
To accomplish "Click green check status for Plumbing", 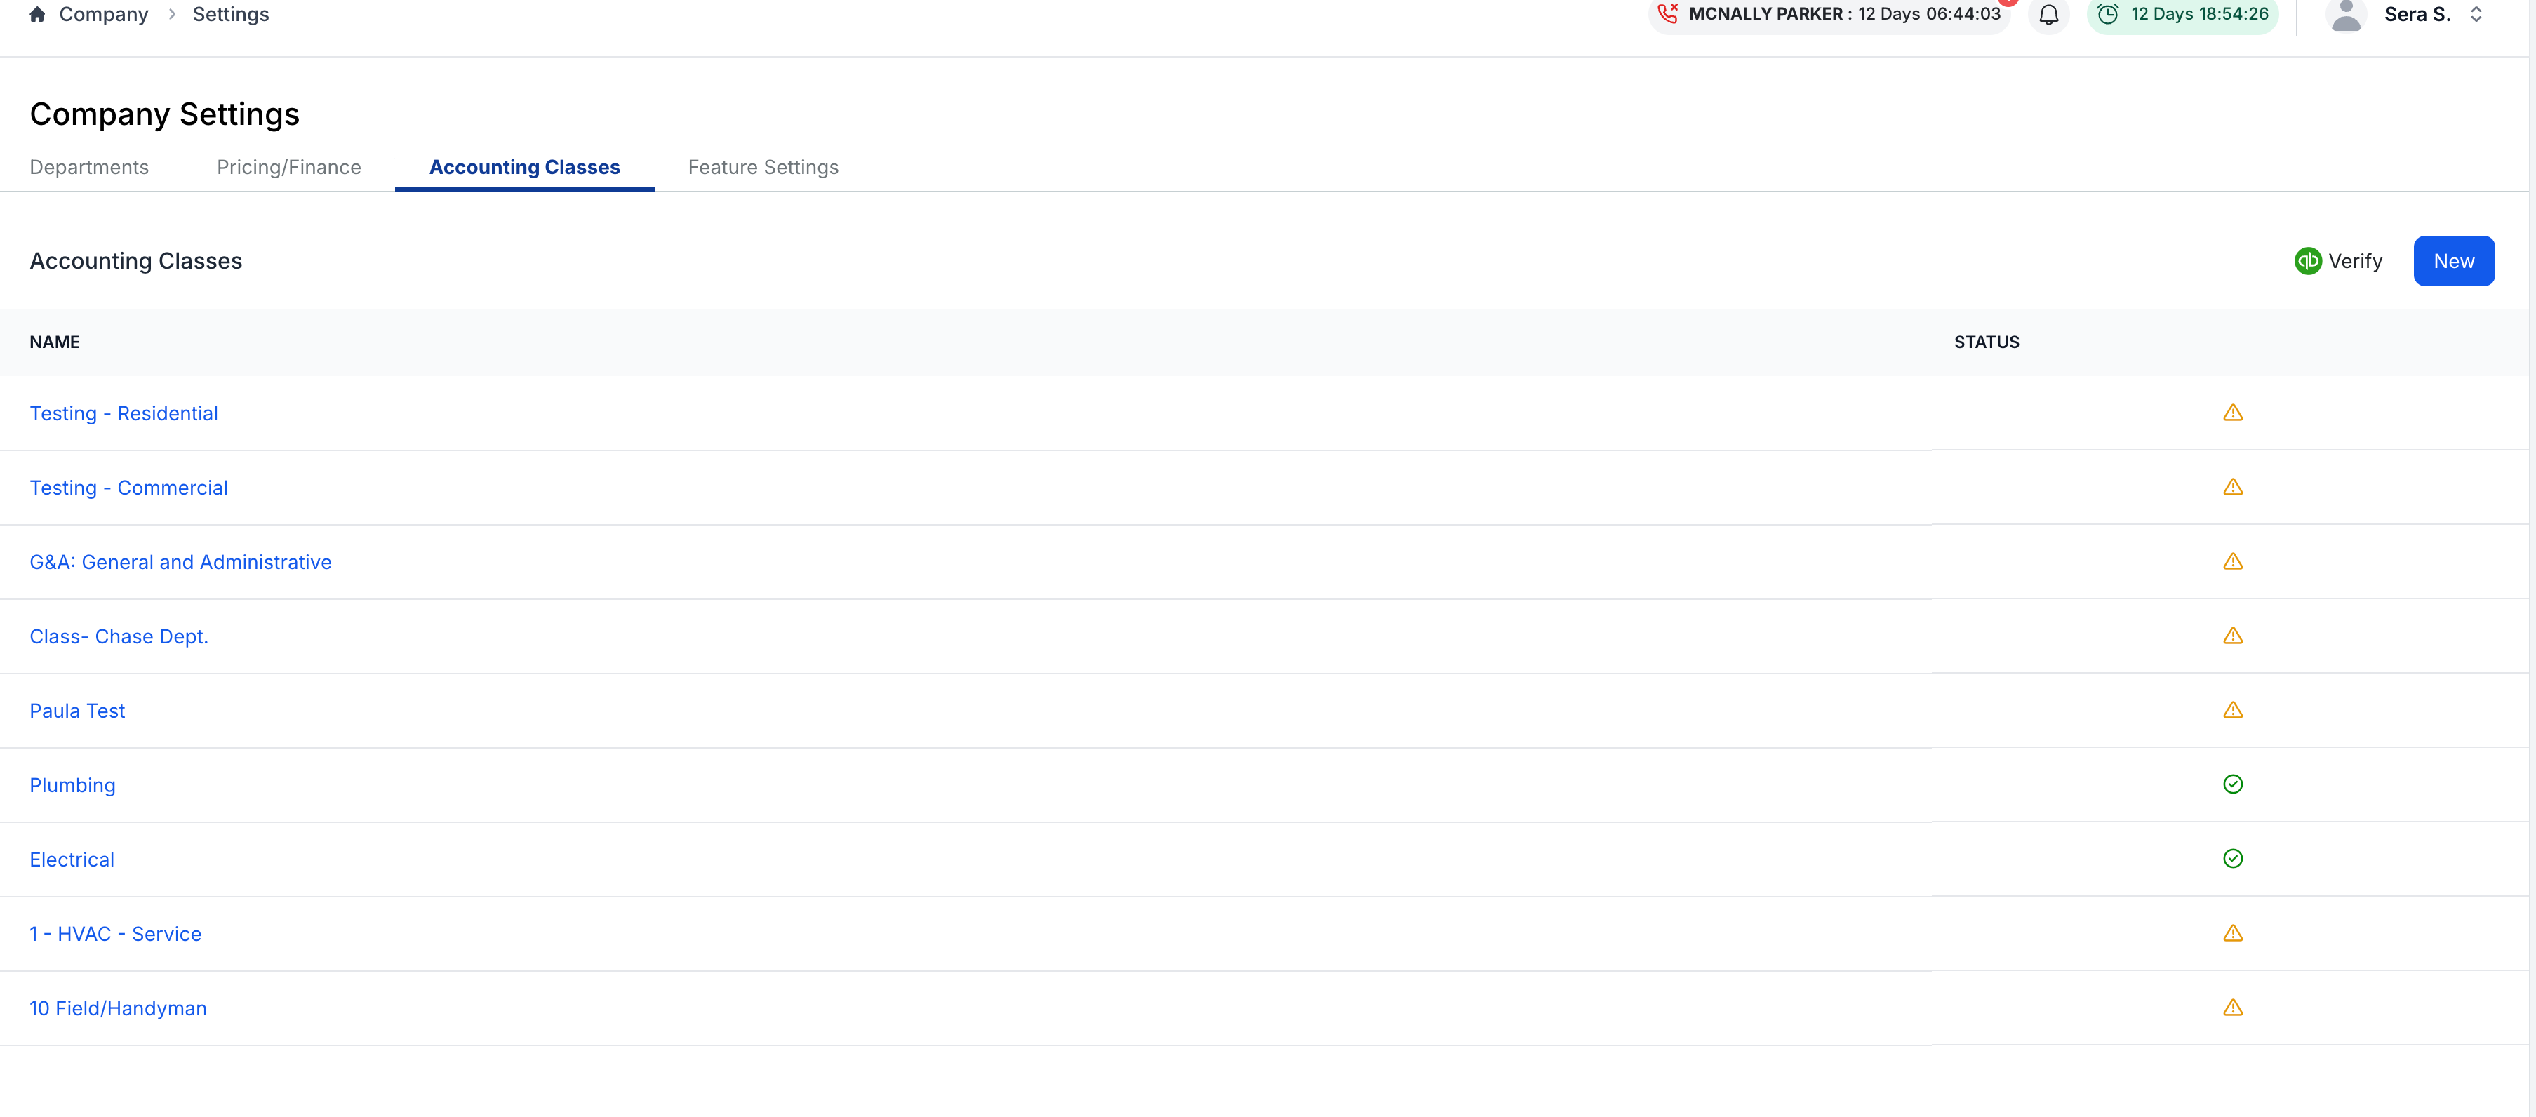I will coord(2233,784).
